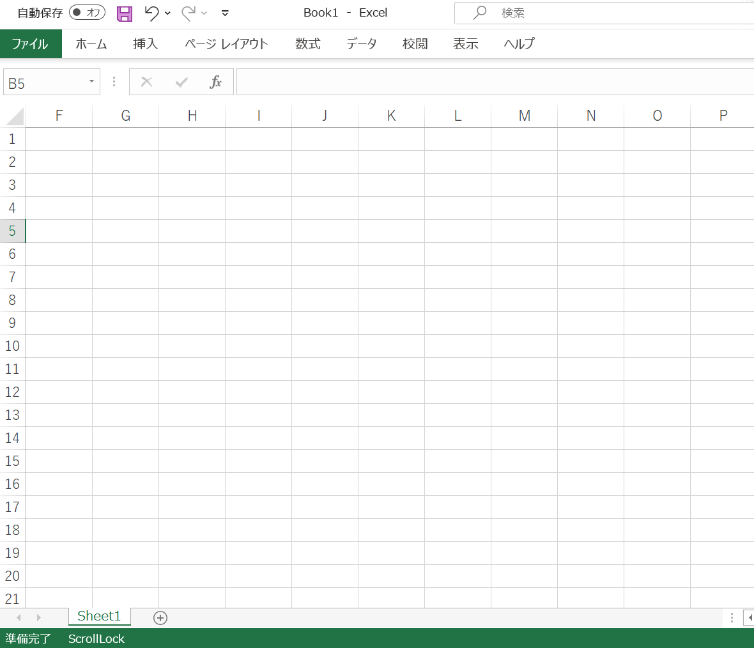Open the Name Box dropdown arrow
Image resolution: width=754 pixels, height=648 pixels.
coord(91,82)
